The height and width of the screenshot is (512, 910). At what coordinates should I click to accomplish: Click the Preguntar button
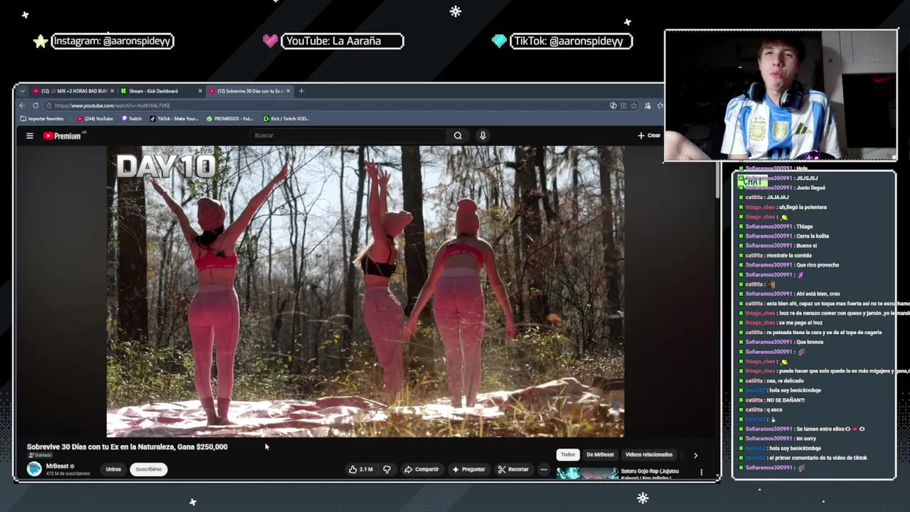[469, 469]
